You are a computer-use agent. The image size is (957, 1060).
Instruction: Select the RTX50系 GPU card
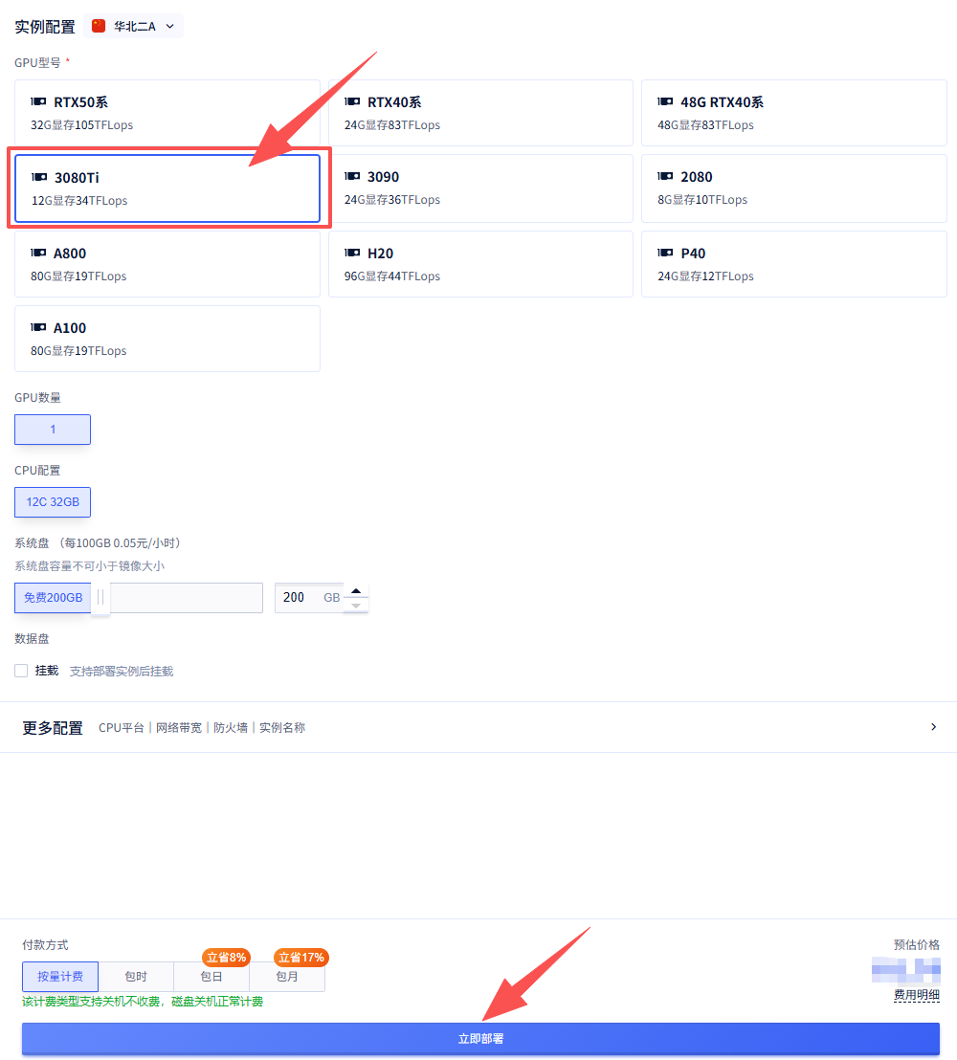pos(167,113)
